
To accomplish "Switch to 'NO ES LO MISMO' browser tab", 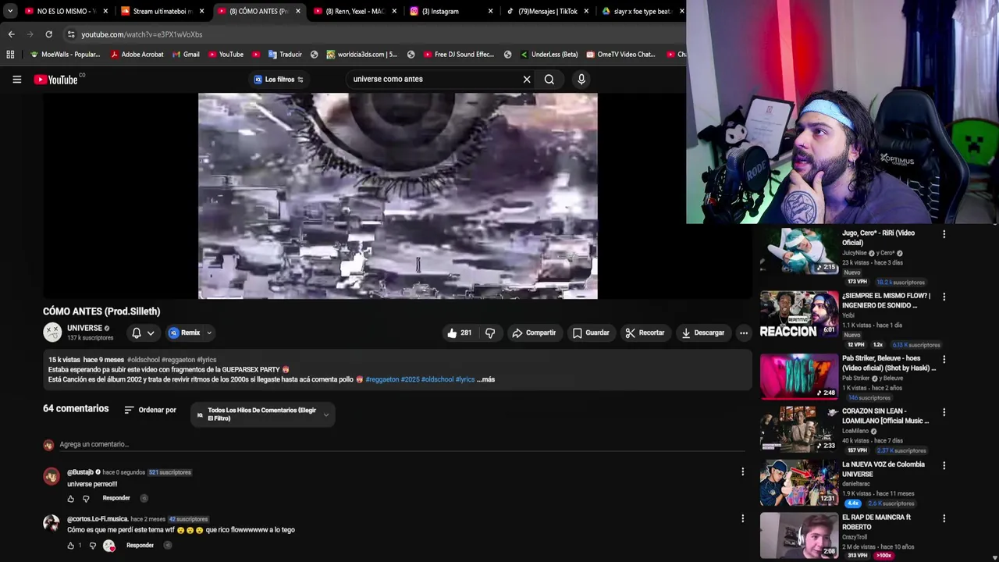I will tap(66, 11).
